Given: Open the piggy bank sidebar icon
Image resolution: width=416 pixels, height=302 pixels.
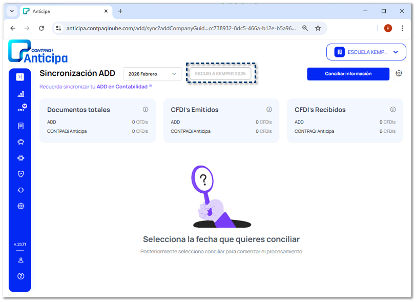Looking at the screenshot, I should pyautogui.click(x=20, y=142).
